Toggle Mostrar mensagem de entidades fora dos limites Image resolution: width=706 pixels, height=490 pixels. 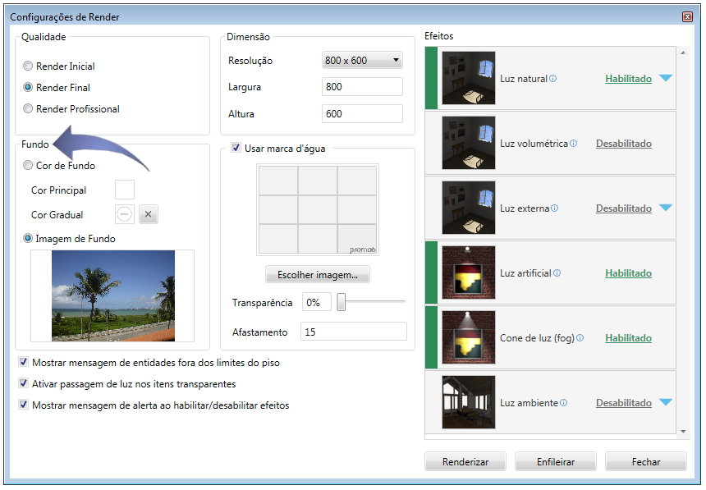(24, 362)
